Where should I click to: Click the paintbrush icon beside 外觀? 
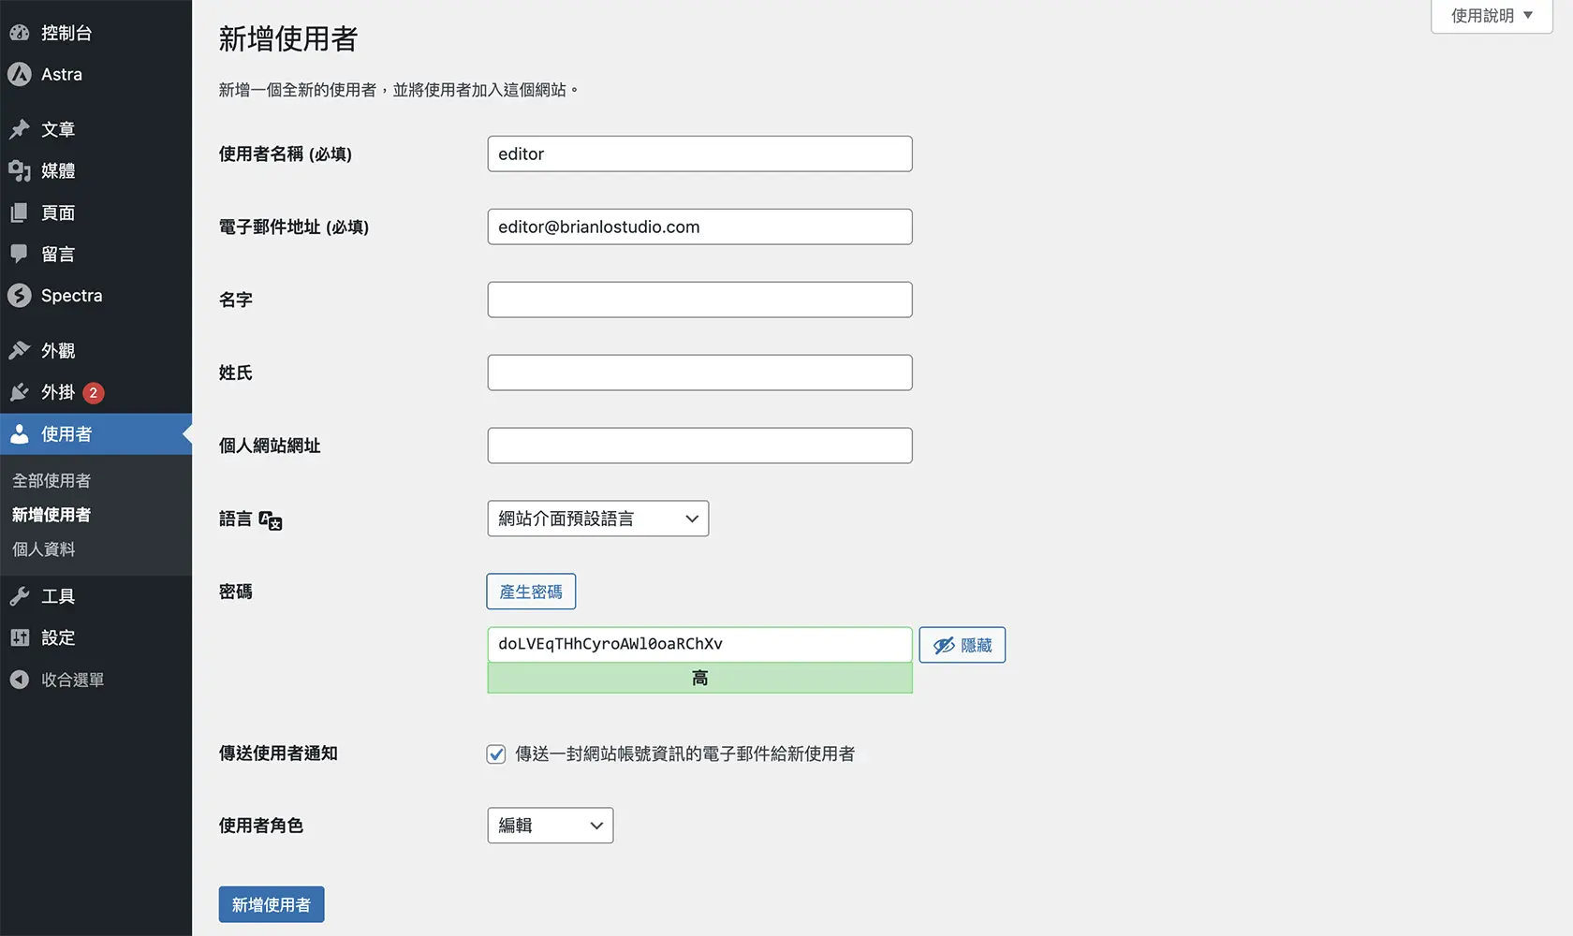[x=20, y=350]
